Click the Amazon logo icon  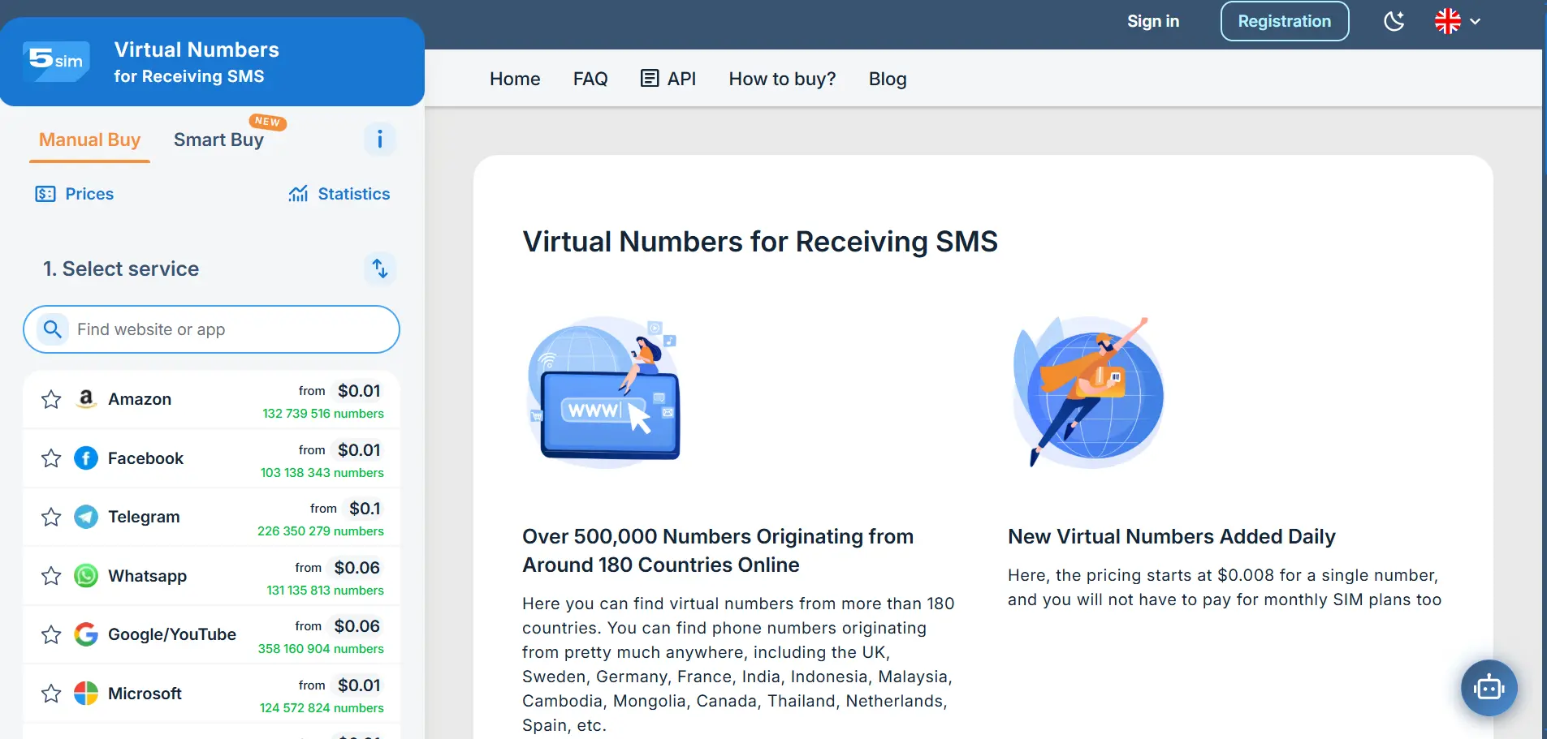click(86, 399)
